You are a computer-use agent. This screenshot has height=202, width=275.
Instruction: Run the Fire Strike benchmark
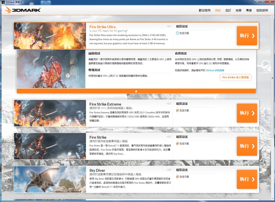tap(247, 146)
